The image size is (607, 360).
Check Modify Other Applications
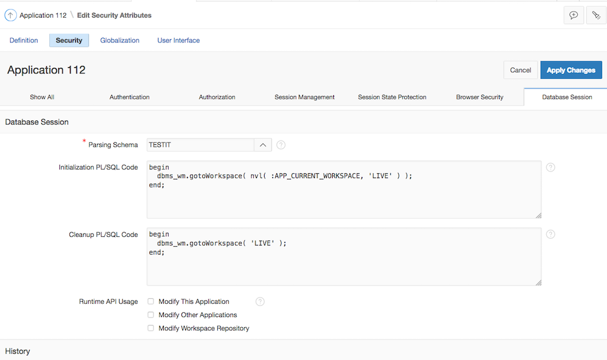point(150,315)
